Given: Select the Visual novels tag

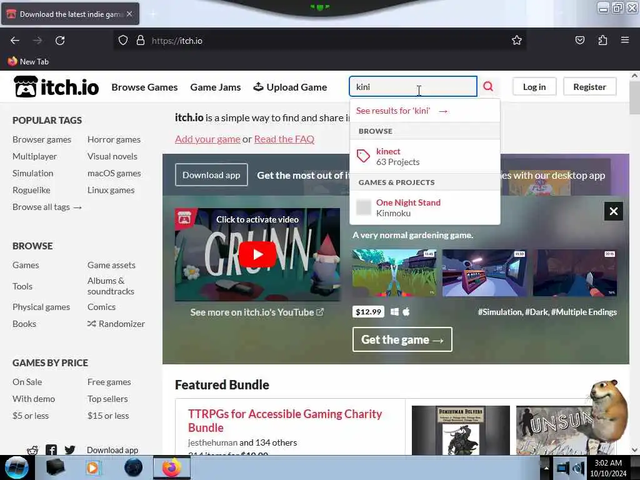Looking at the screenshot, I should point(112,156).
